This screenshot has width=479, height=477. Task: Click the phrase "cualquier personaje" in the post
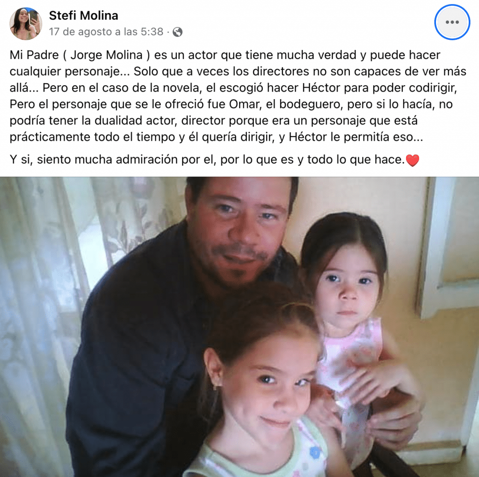pos(65,72)
